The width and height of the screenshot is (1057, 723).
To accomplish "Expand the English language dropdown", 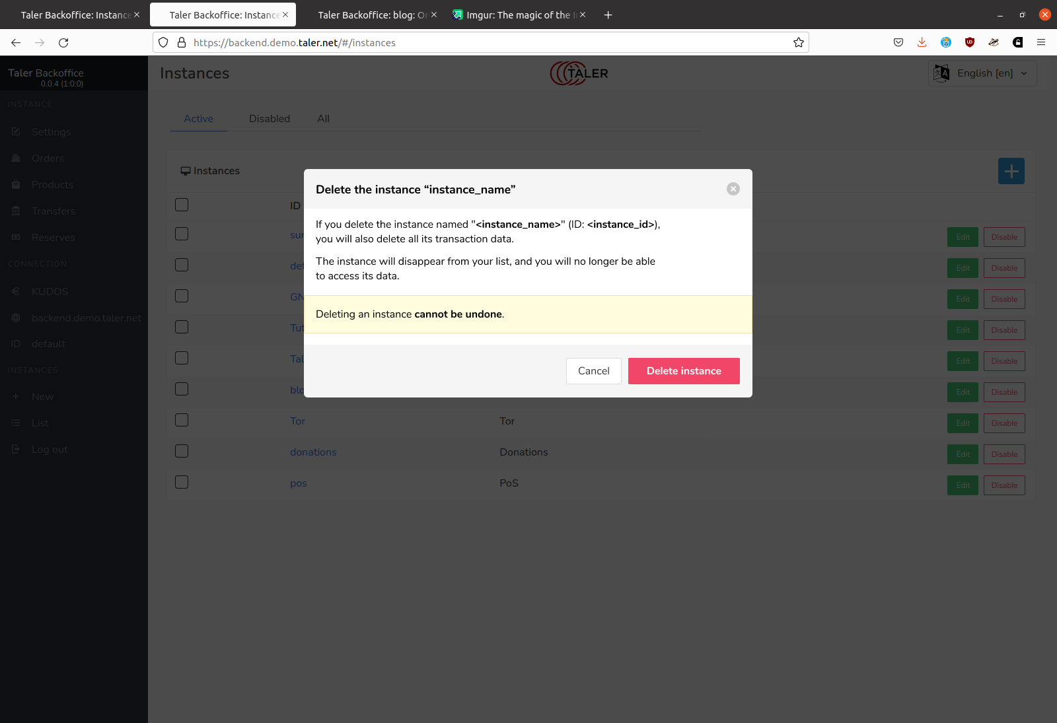I will 982,73.
